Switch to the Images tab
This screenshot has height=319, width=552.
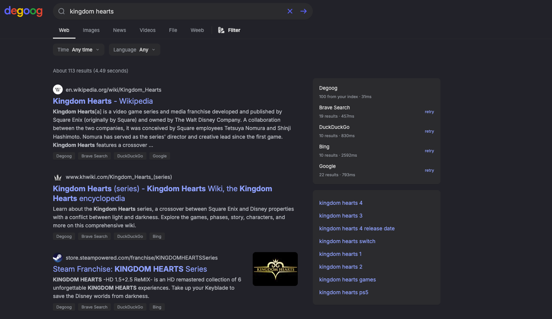click(x=91, y=30)
